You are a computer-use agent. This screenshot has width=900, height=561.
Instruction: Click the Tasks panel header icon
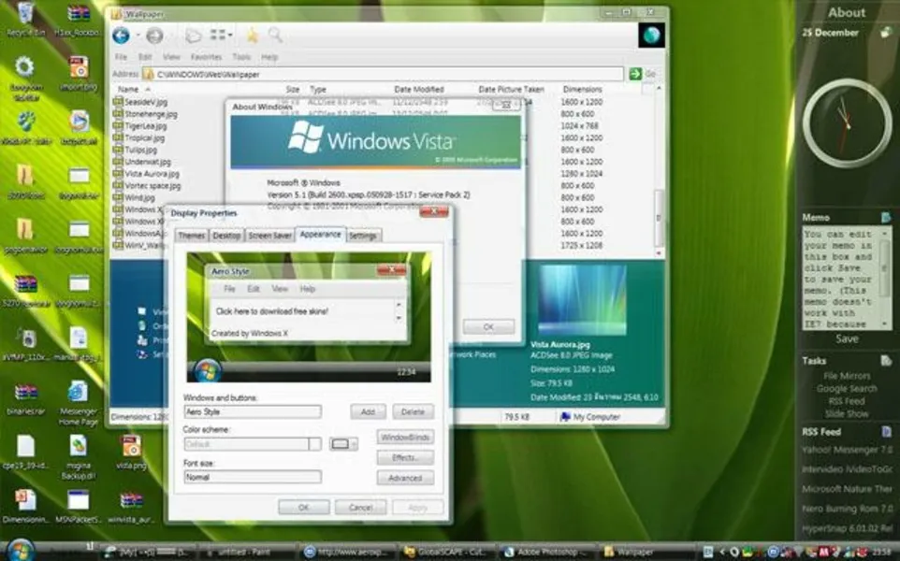pyautogui.click(x=886, y=361)
